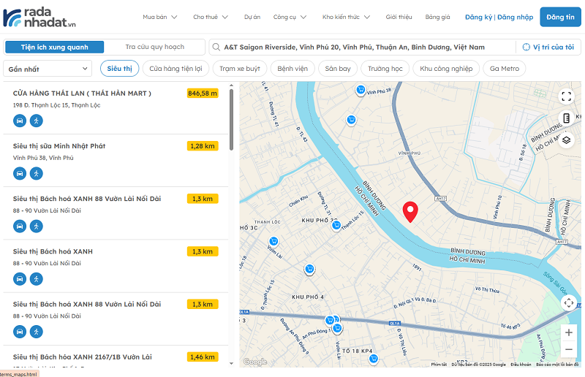Expand the Kho kiến thức menu
Image resolution: width=585 pixels, height=377 pixels.
pos(345,17)
